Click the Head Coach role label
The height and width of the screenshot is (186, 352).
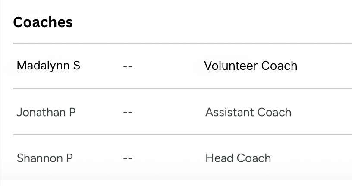[238, 158]
